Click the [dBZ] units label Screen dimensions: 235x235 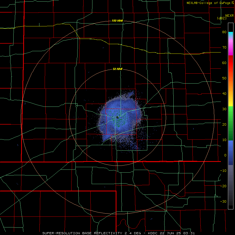pyautogui.click(x=222, y=18)
